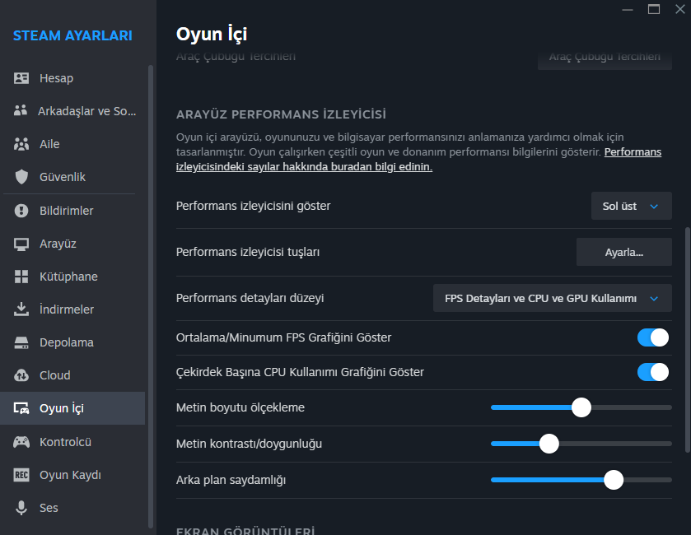Click the Oyun Kaydı REC icon

[22, 475]
